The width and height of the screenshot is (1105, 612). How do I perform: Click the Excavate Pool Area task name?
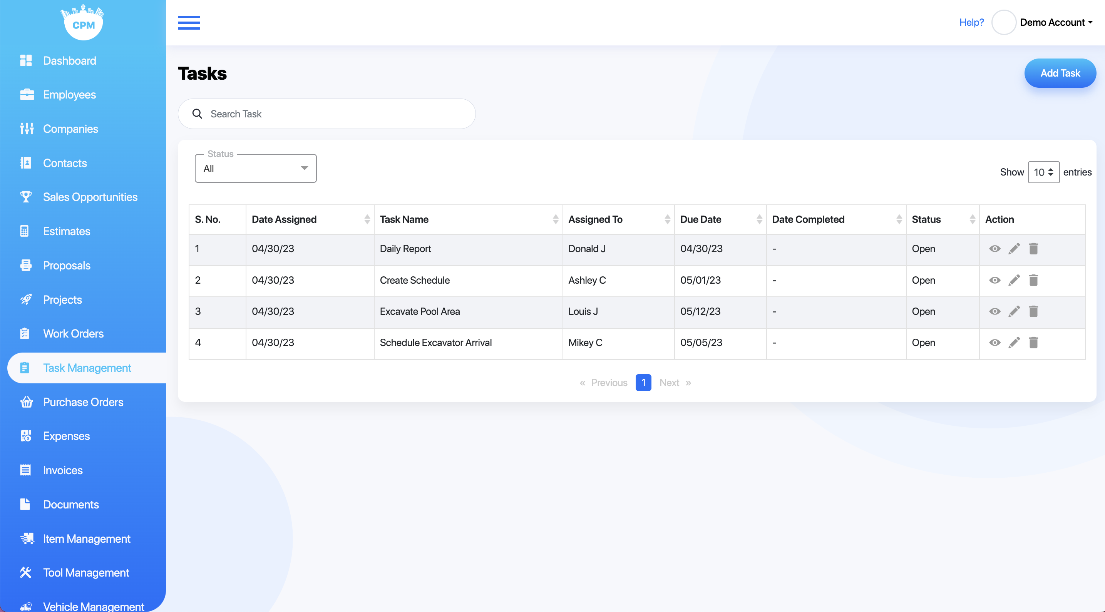click(x=420, y=311)
